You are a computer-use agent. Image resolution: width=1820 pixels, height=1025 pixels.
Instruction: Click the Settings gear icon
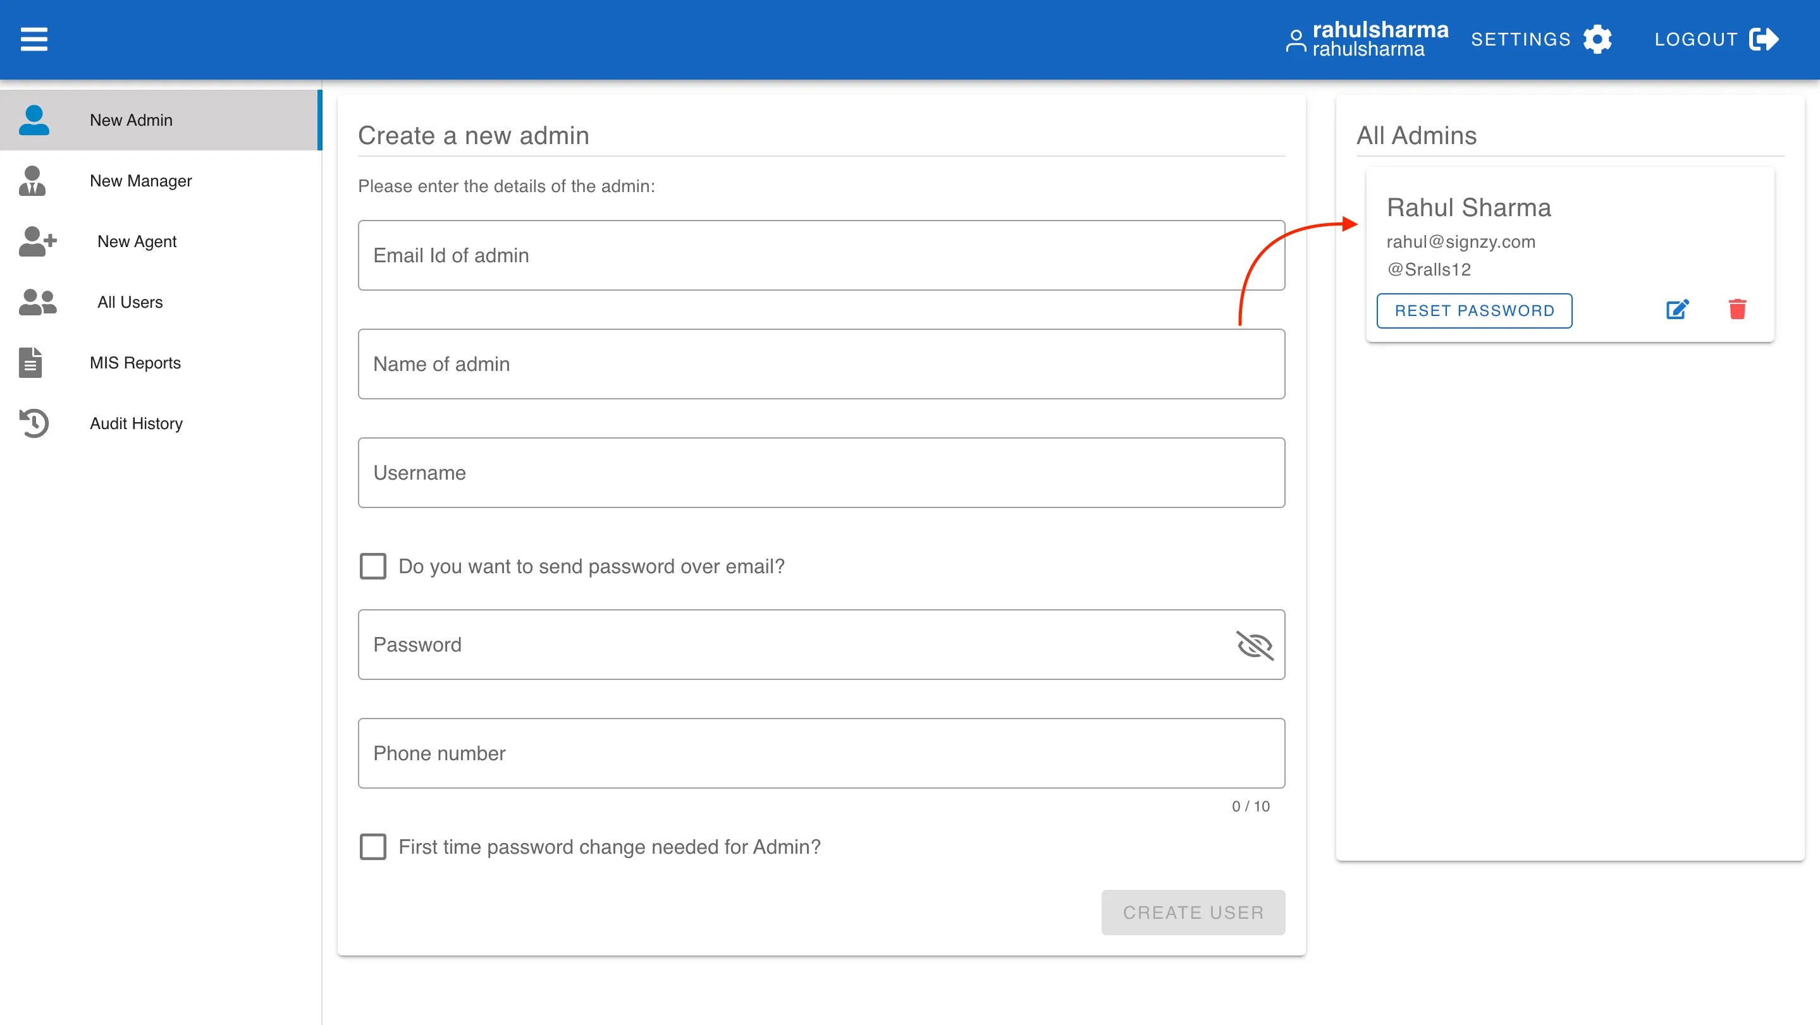click(x=1597, y=40)
